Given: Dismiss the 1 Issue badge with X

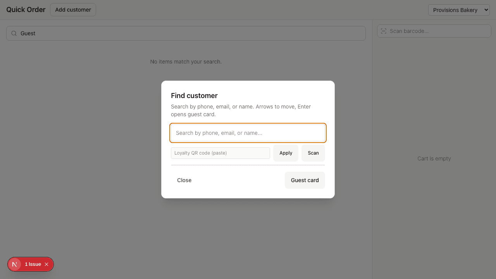Looking at the screenshot, I should [x=46, y=264].
